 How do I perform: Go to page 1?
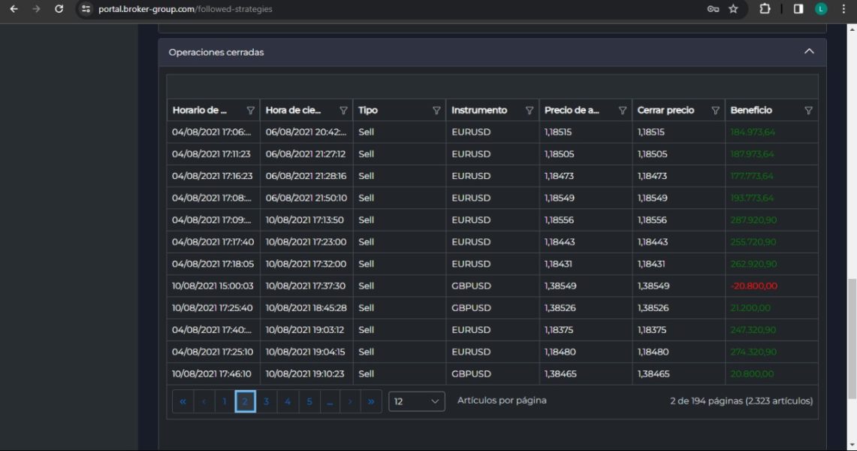pyautogui.click(x=225, y=401)
